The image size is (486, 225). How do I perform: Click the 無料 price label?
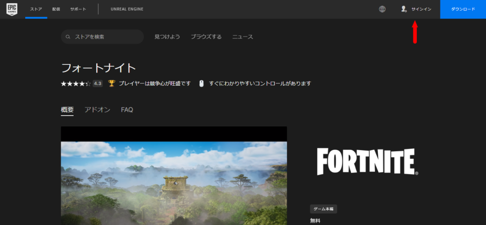point(315,221)
